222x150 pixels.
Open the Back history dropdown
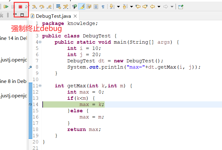click(159, 7)
